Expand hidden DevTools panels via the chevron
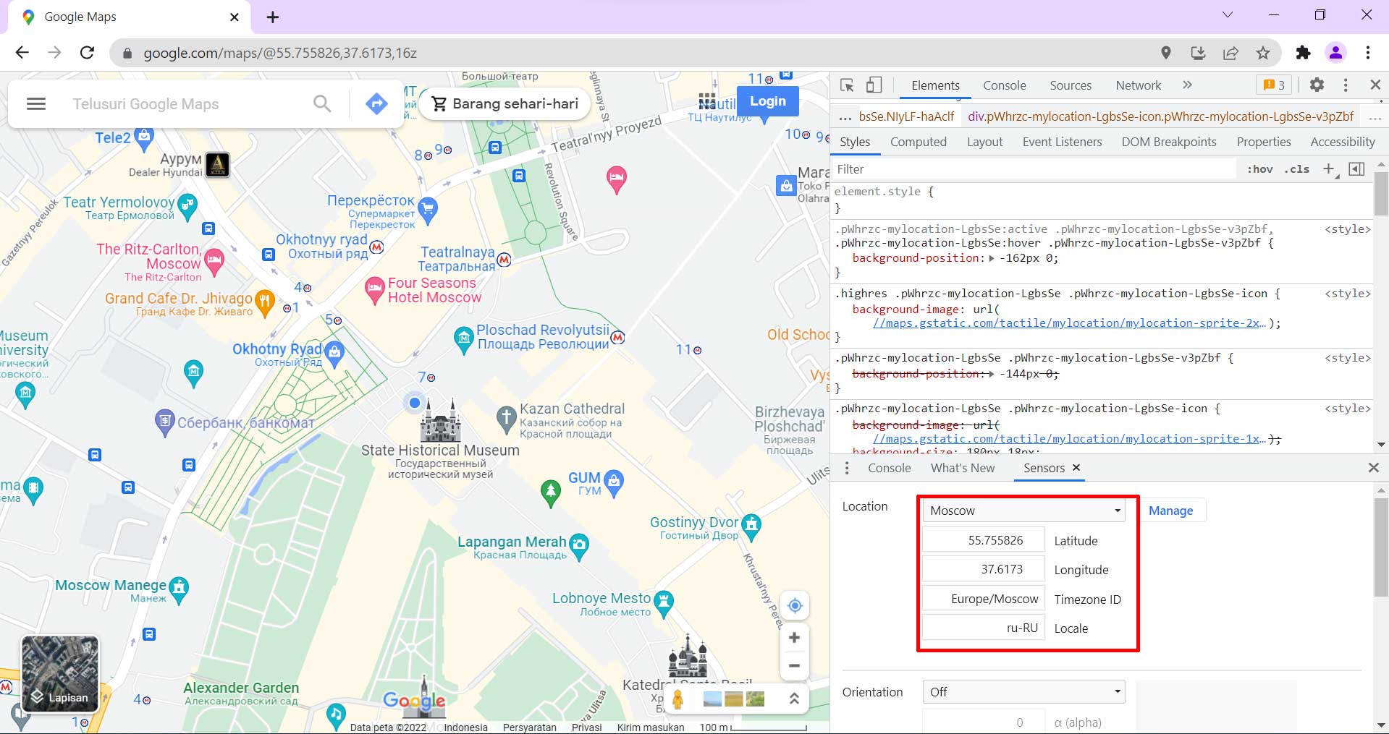This screenshot has width=1389, height=734. [1186, 85]
